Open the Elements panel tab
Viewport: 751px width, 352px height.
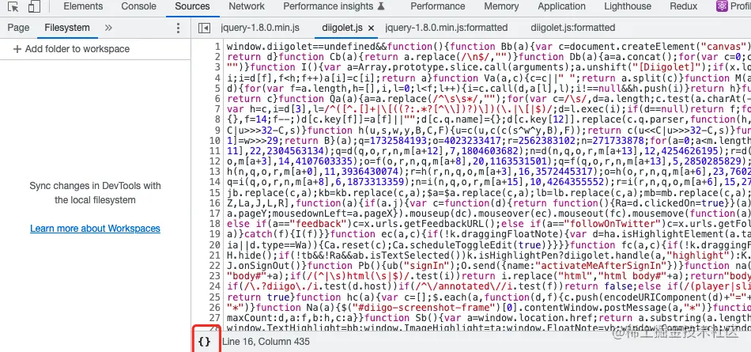pyautogui.click(x=83, y=6)
